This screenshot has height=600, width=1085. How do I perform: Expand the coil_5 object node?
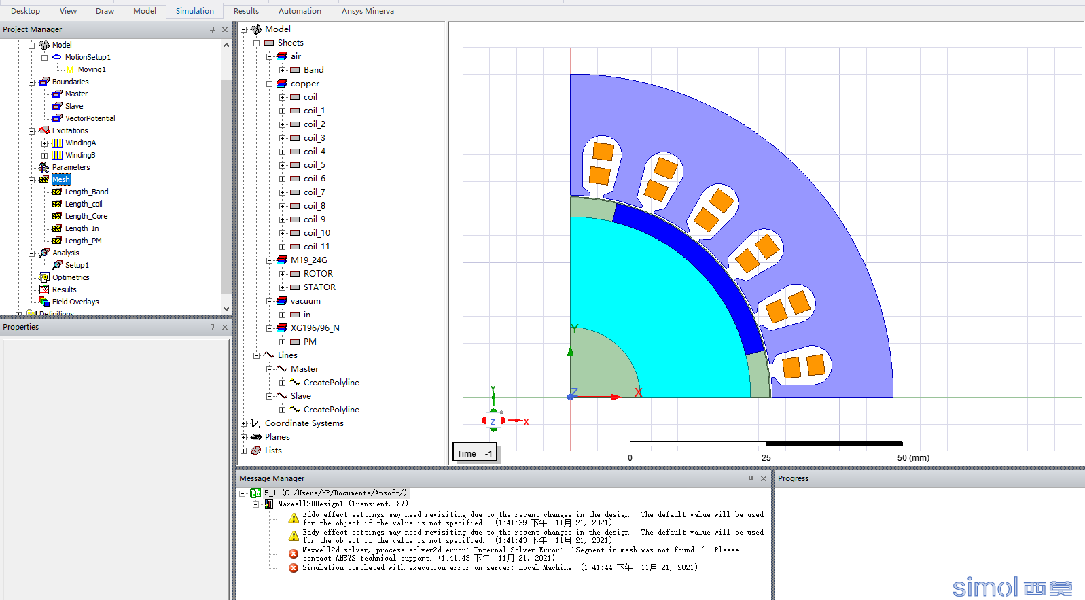point(283,165)
